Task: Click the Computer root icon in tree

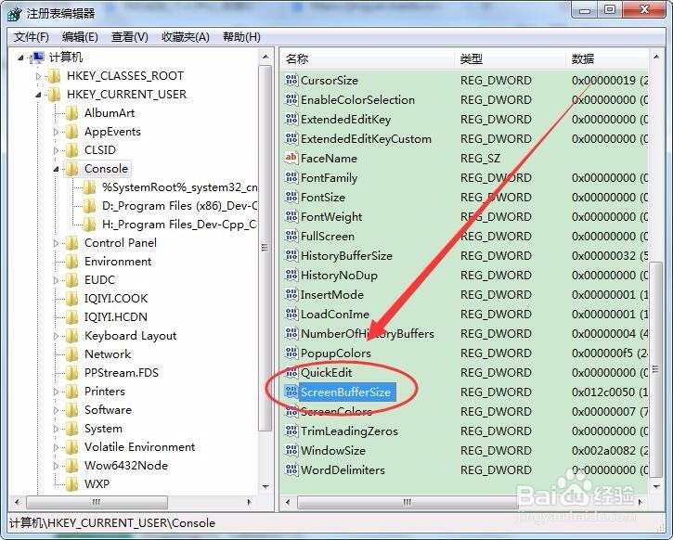Action: pyautogui.click(x=37, y=57)
